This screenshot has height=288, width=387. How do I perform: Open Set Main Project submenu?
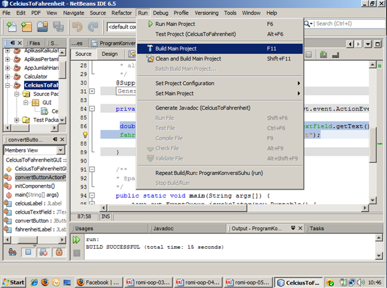click(x=220, y=93)
